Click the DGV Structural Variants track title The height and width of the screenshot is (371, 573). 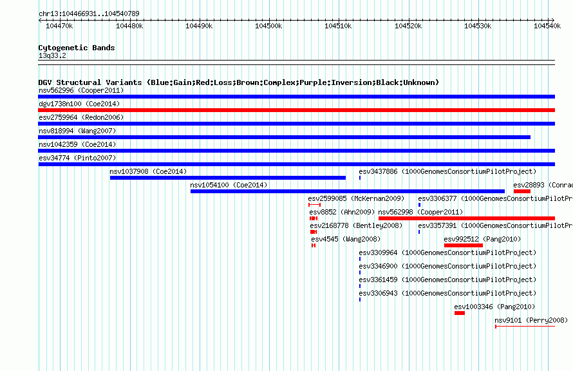(238, 82)
